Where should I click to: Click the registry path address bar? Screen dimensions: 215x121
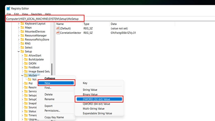45,19
